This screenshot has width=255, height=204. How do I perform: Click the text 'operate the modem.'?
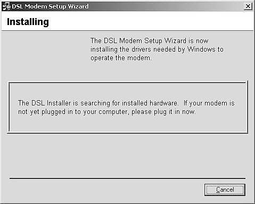click(121, 58)
